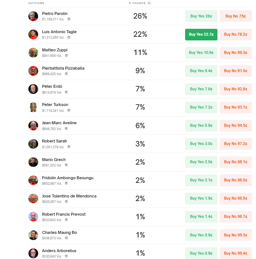Click Buy Yes 0.9¢ for Anders Arborelius
This screenshot has height=259, width=256.
pyautogui.click(x=201, y=253)
